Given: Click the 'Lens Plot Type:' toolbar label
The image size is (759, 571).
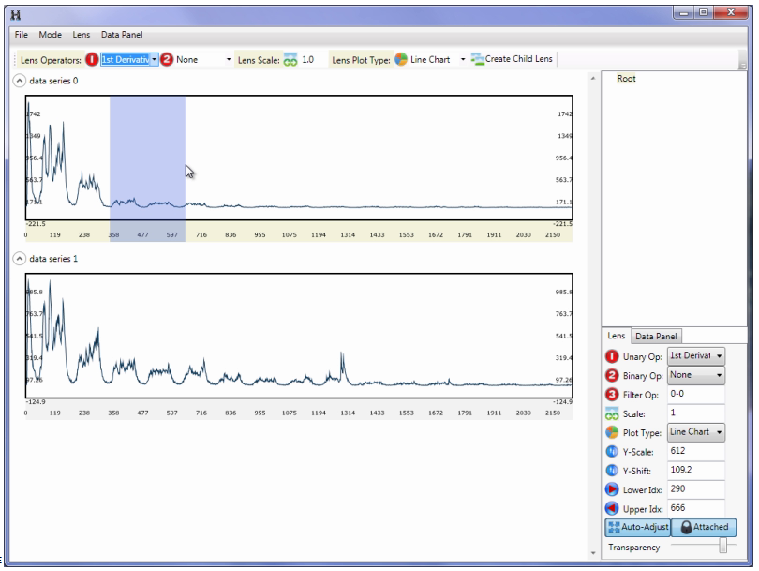Looking at the screenshot, I should (x=361, y=60).
